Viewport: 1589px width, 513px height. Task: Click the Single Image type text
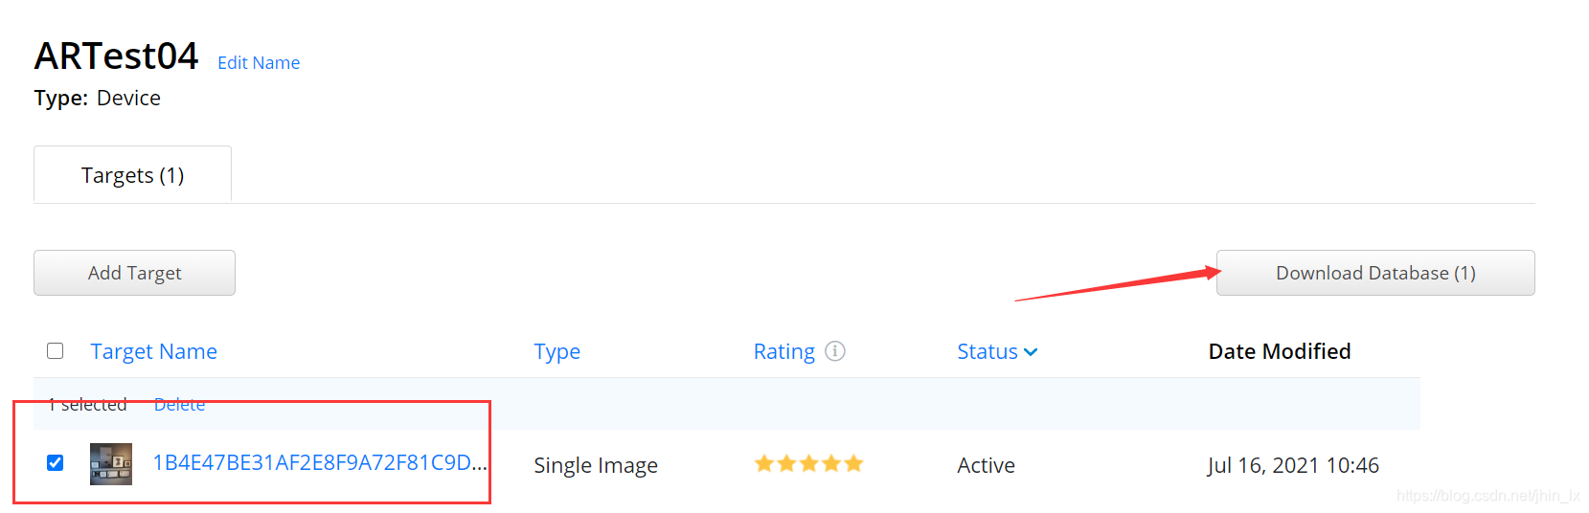click(596, 465)
